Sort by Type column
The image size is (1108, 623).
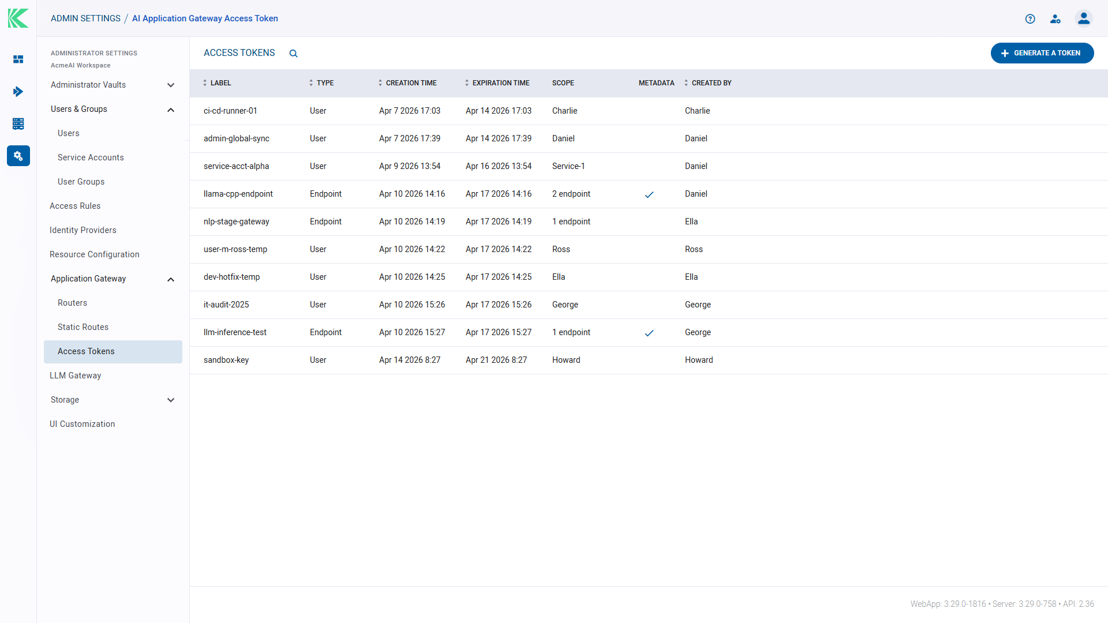(321, 83)
